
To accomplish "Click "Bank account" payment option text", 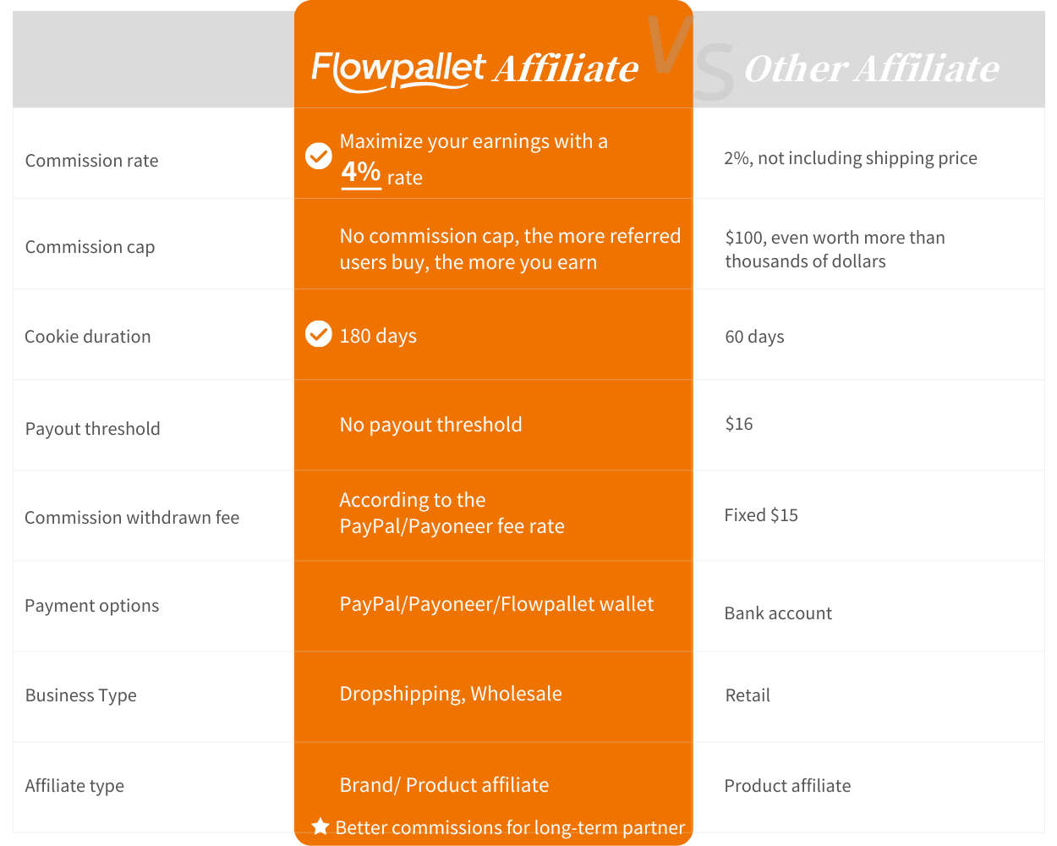I will click(778, 613).
